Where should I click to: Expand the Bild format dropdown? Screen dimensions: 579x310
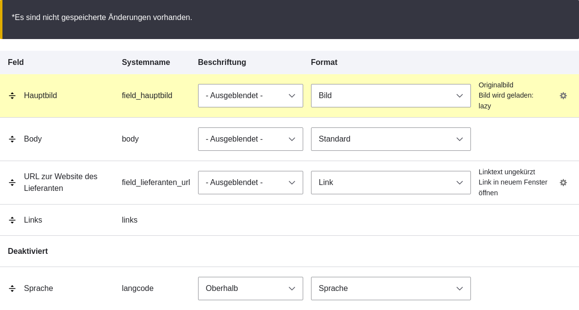point(391,96)
